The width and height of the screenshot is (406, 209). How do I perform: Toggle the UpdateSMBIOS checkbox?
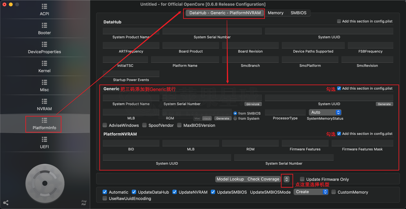213,192
